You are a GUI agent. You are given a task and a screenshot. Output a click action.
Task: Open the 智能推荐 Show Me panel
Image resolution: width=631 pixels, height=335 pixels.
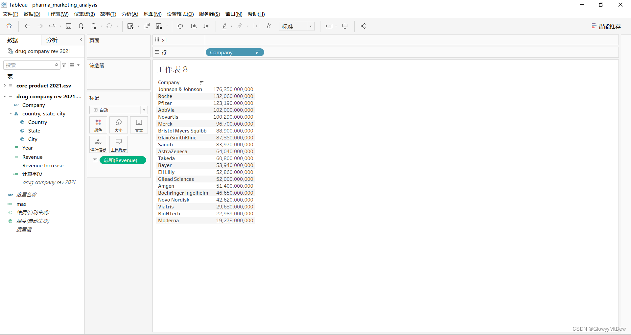point(606,26)
